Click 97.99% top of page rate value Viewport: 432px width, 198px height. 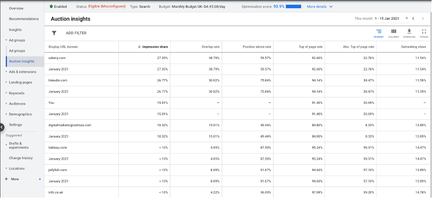[x=317, y=192]
